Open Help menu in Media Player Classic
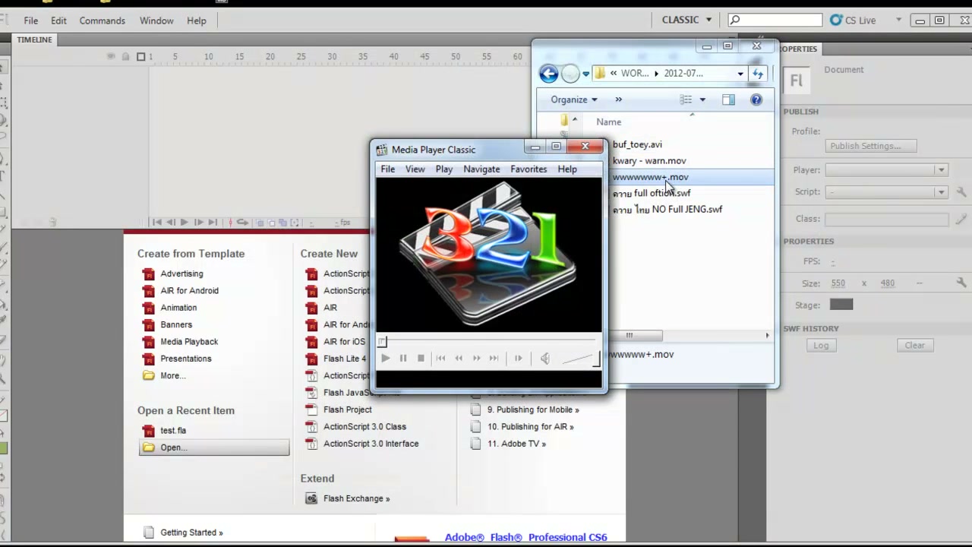972x547 pixels. pyautogui.click(x=567, y=169)
